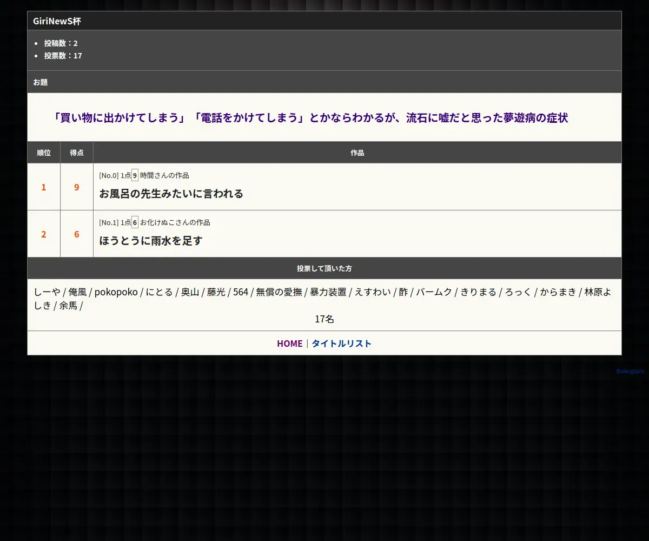Click the boxed 6 vote count
Image resolution: width=649 pixels, height=541 pixels.
click(x=135, y=222)
